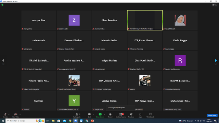Select the highlighted Devita Nafiah Andjani tile
This screenshot has width=219, height=123.
[x=145, y=20]
